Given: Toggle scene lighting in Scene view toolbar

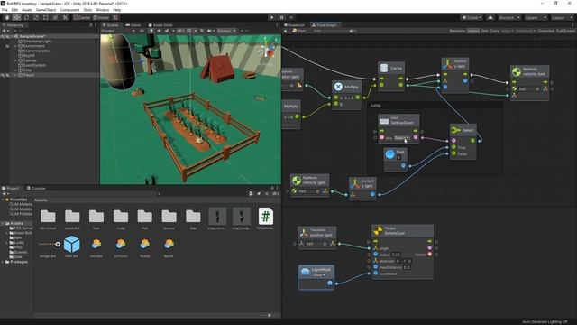Looking at the screenshot, I should click(x=151, y=31).
